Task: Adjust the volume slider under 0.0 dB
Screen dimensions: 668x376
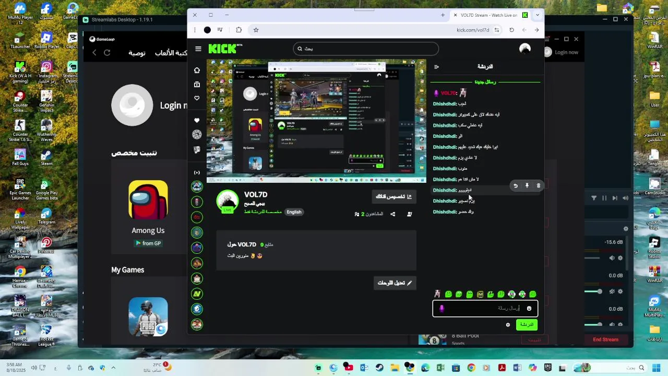Action: (600, 291)
